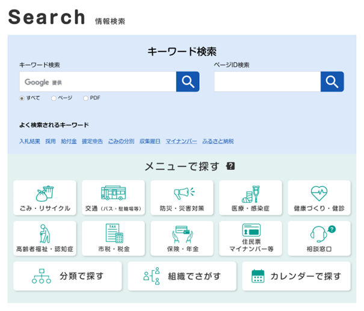Image resolution: width=364 pixels, height=311 pixels.
Task: Click the 組織でさがす organization people icon
Action: 152,276
